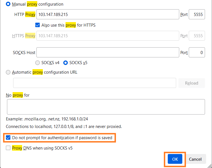Click the automatic proxy configuration URL field
The image size is (212, 168).
pos(94,83)
